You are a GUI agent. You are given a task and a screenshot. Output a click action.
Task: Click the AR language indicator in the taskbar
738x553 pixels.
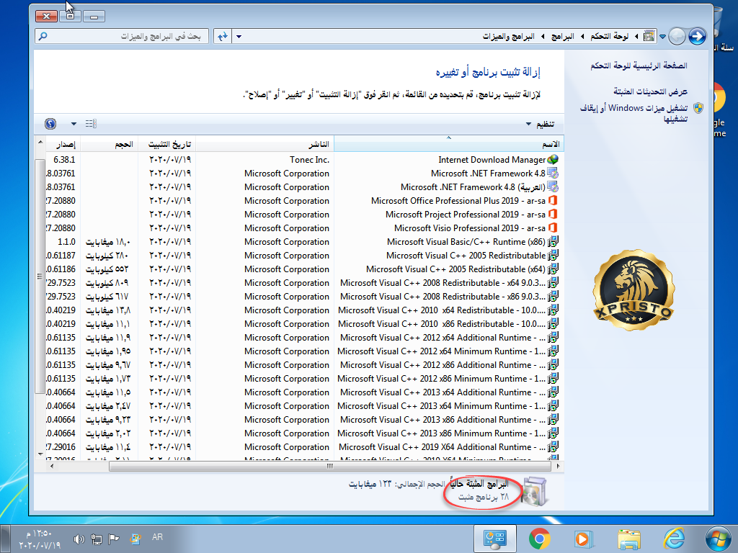click(157, 537)
